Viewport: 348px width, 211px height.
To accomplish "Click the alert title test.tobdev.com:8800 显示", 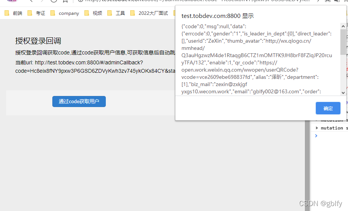I will click(x=217, y=16).
